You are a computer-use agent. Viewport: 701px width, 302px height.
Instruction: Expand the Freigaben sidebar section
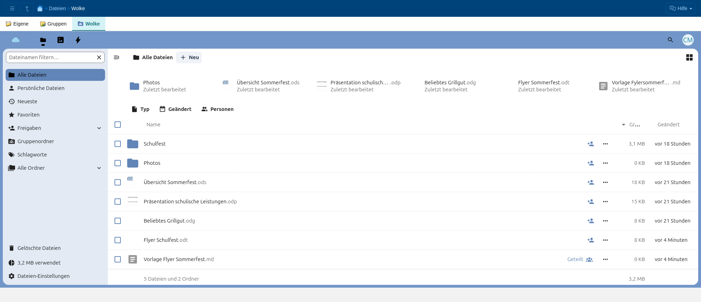[x=99, y=128]
